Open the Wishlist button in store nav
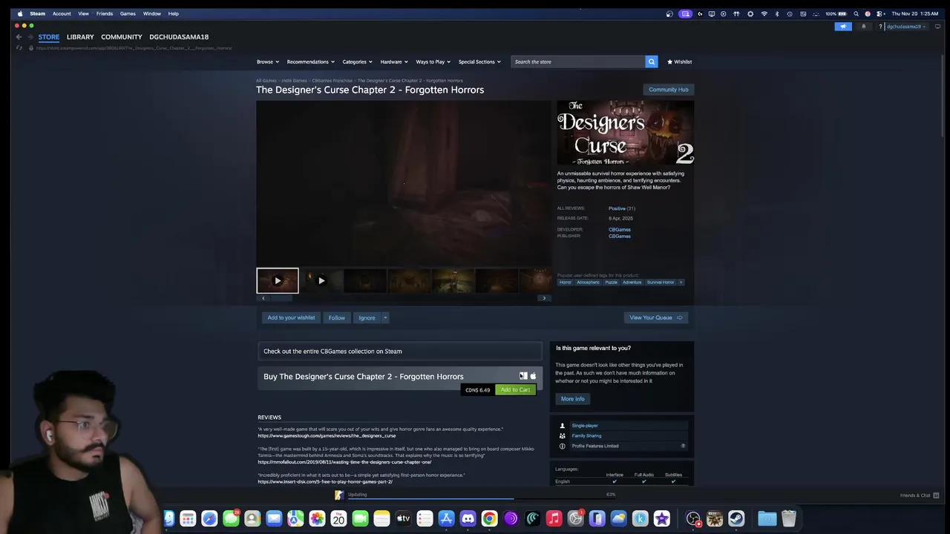Image resolution: width=950 pixels, height=534 pixels. (x=679, y=62)
